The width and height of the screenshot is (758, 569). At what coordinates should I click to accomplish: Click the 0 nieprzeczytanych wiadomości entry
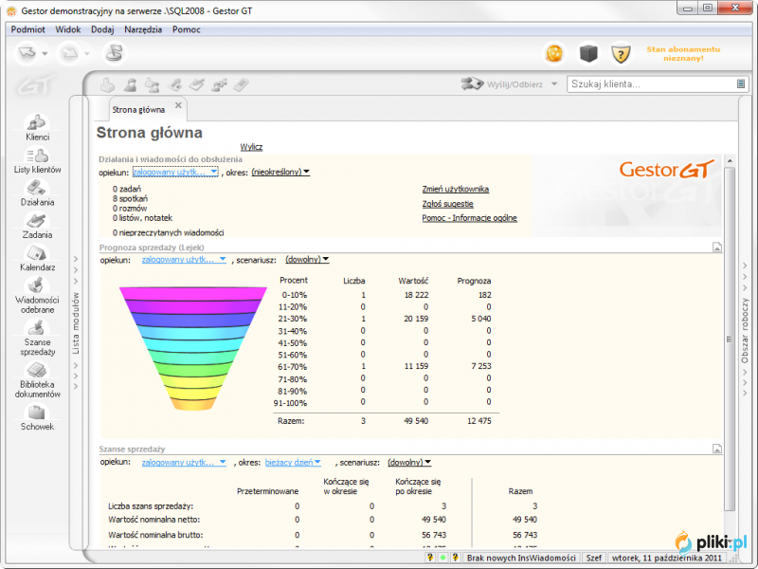coord(169,232)
